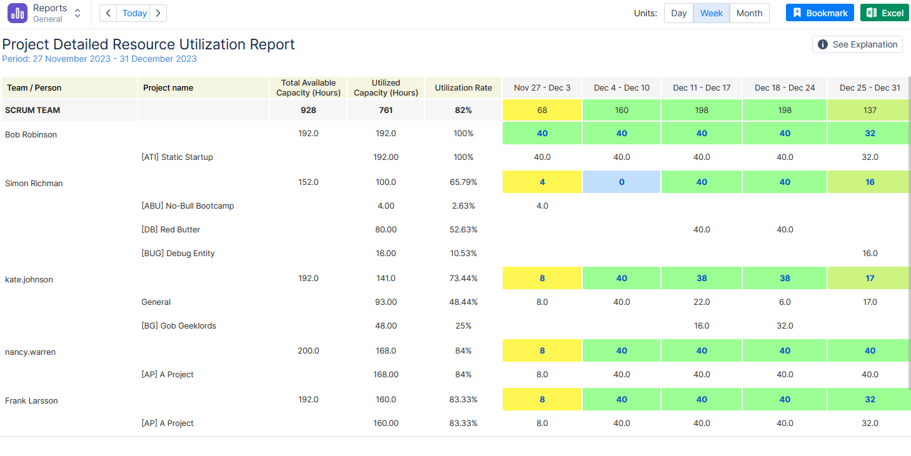911x456 pixels.
Task: Click Simon Richman's blue 0-hours cell
Action: click(622, 182)
